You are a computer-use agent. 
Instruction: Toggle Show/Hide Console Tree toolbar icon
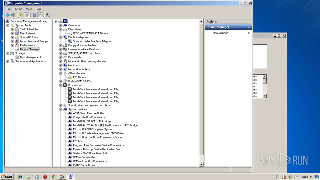coord(27,15)
